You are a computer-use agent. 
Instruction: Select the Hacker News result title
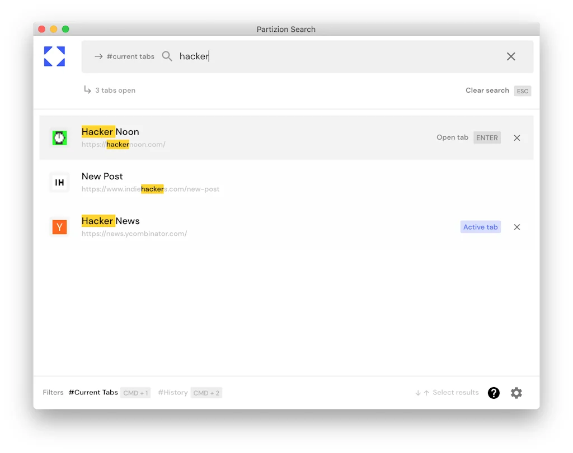tap(110, 221)
